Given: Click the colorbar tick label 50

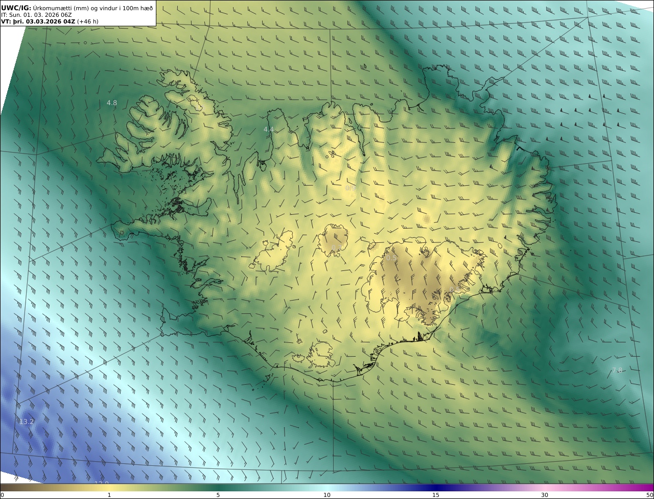Looking at the screenshot, I should click(650, 495).
